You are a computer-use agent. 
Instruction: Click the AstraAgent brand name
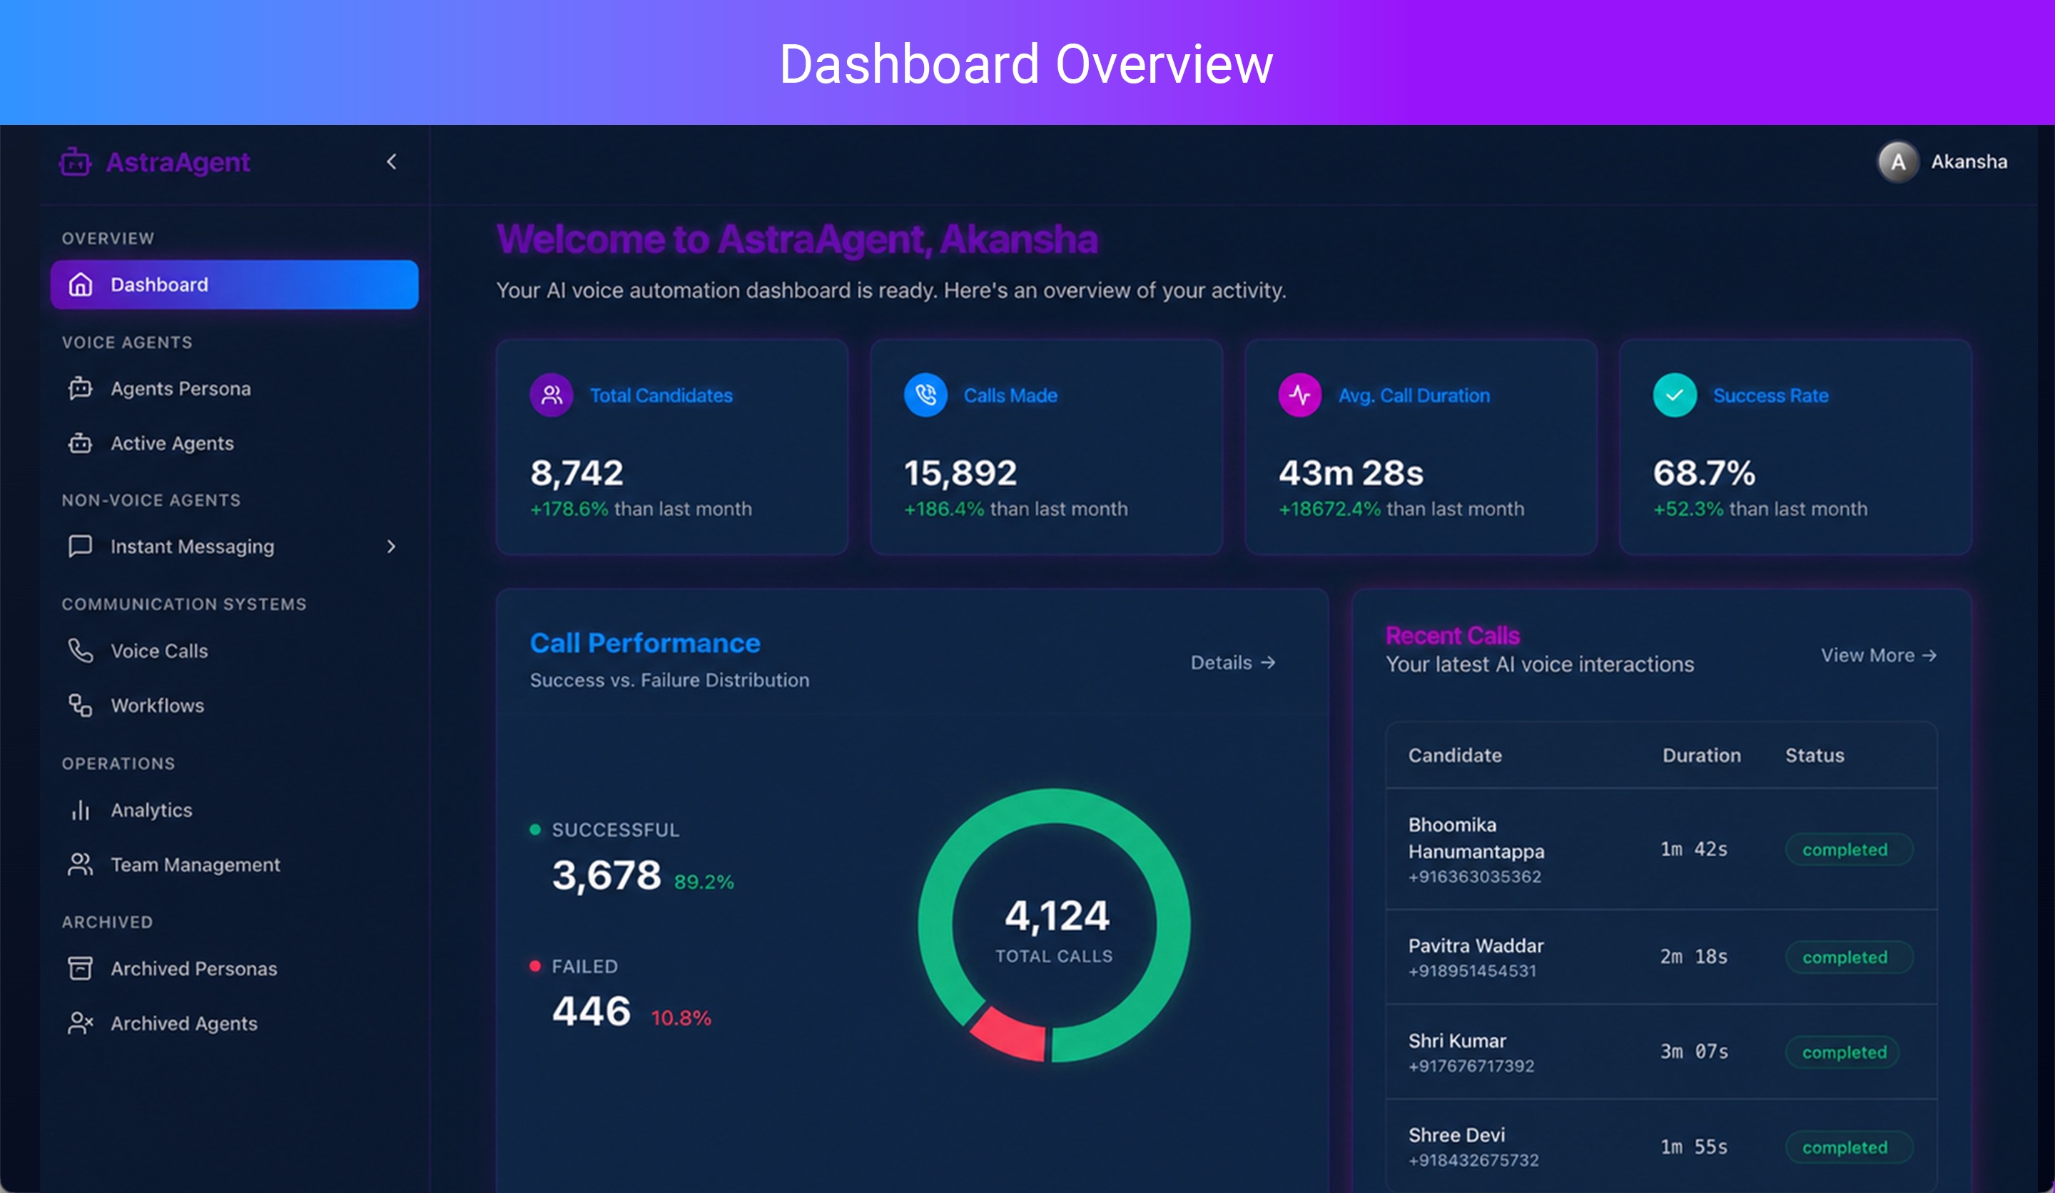pyautogui.click(x=178, y=162)
